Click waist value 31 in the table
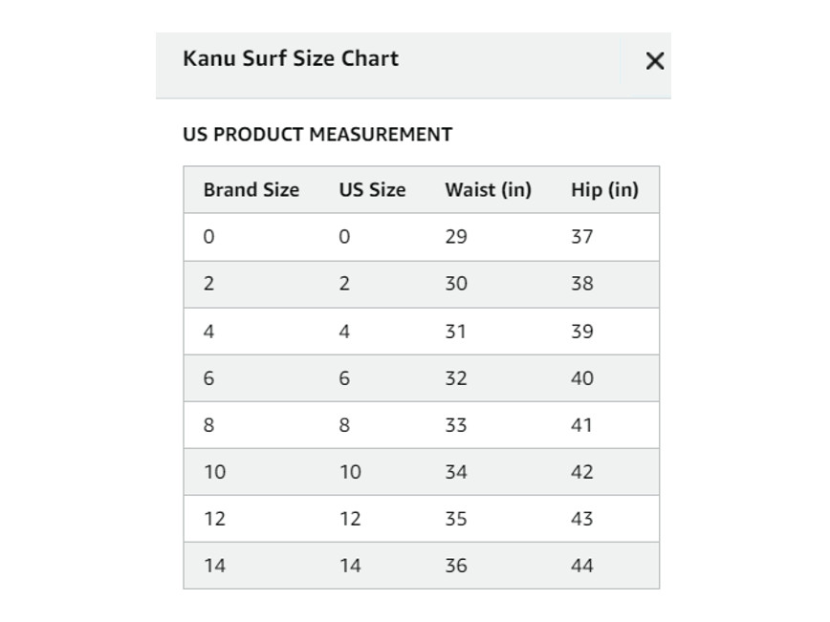 click(456, 332)
